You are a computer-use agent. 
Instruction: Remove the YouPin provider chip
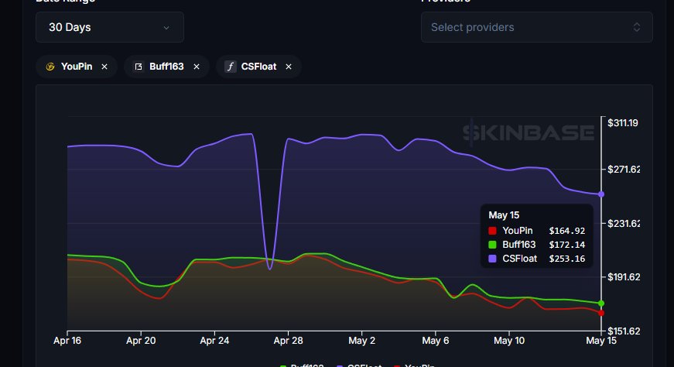coord(104,67)
